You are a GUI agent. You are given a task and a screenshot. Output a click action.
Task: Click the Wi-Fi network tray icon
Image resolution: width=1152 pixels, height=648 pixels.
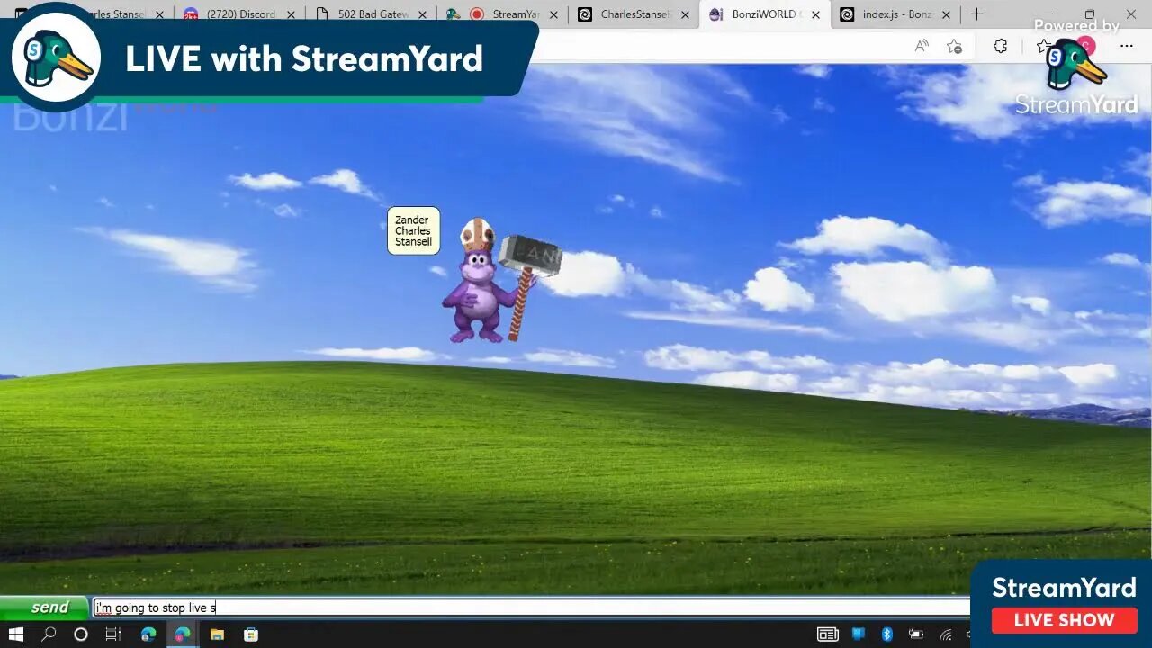pos(945,634)
